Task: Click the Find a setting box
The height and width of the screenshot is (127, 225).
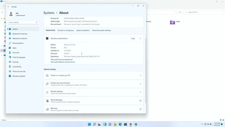Action: [23, 22]
